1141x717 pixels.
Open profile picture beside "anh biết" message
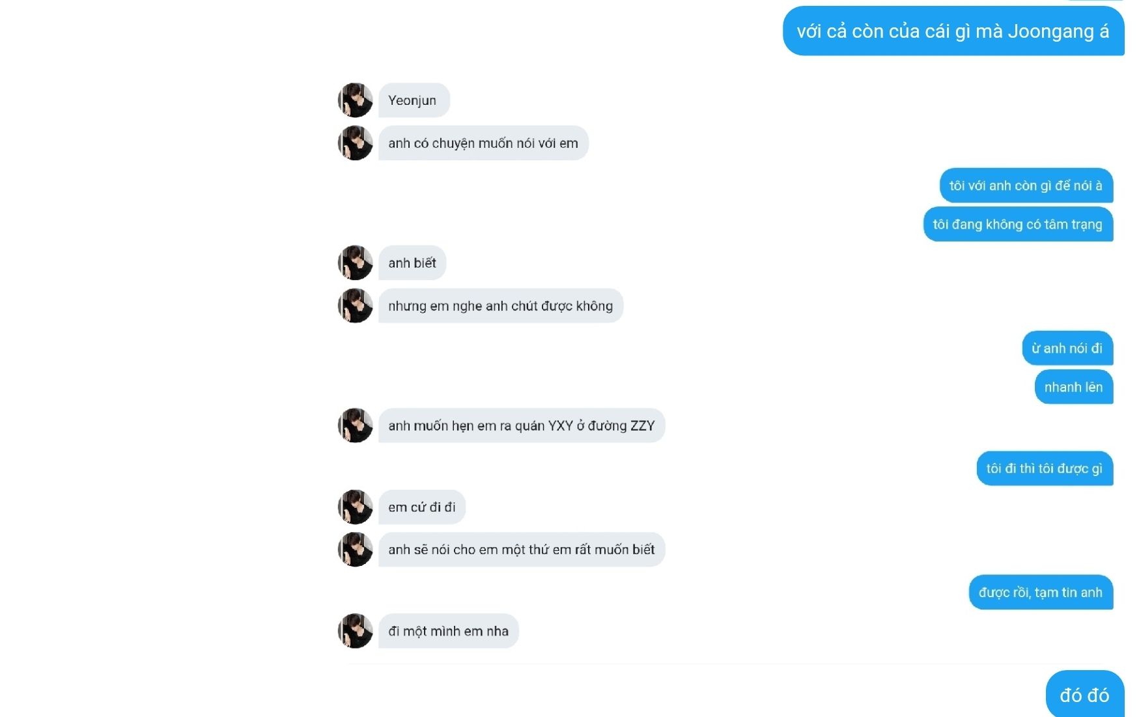[355, 263]
